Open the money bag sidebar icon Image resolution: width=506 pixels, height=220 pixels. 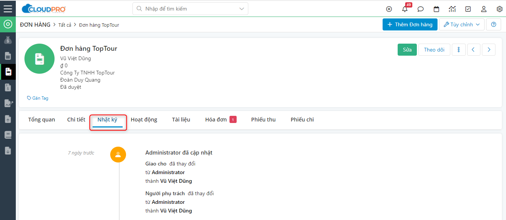(8, 40)
